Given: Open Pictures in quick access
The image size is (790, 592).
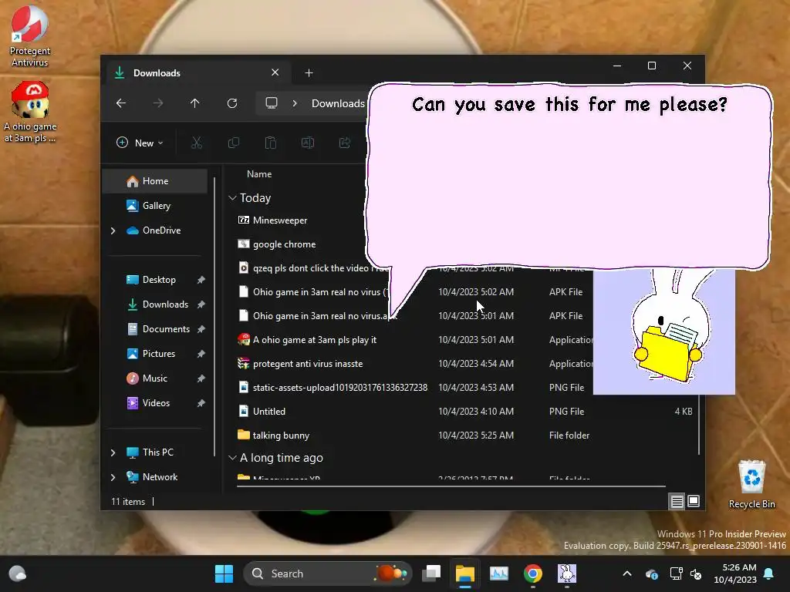Looking at the screenshot, I should (x=154, y=354).
